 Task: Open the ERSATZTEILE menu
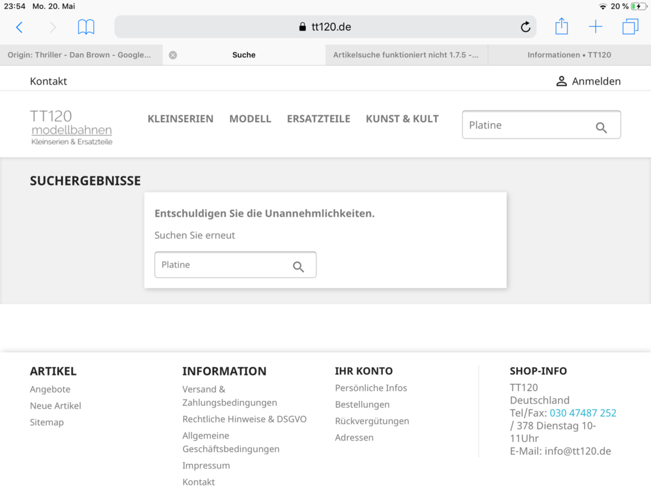pos(318,119)
